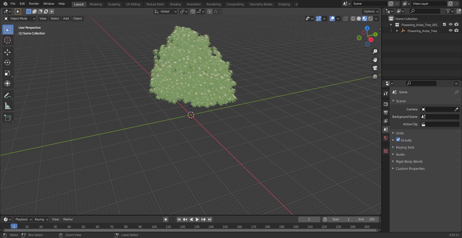Image resolution: width=462 pixels, height=238 pixels.
Task: Open the File menu
Action: (13, 4)
